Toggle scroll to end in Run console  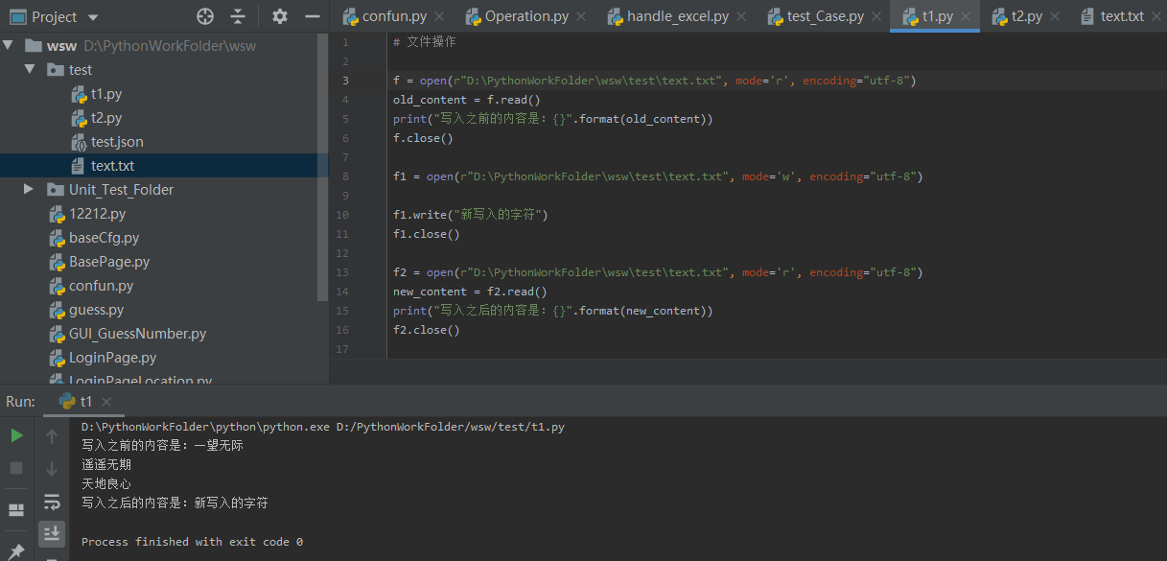[52, 532]
